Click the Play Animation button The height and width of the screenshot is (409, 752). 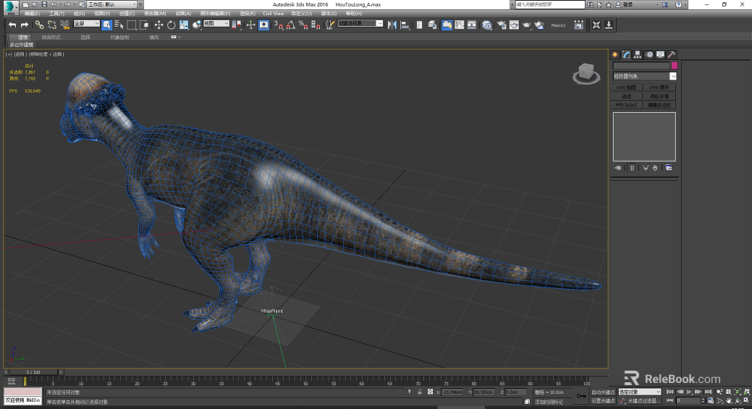coord(689,392)
